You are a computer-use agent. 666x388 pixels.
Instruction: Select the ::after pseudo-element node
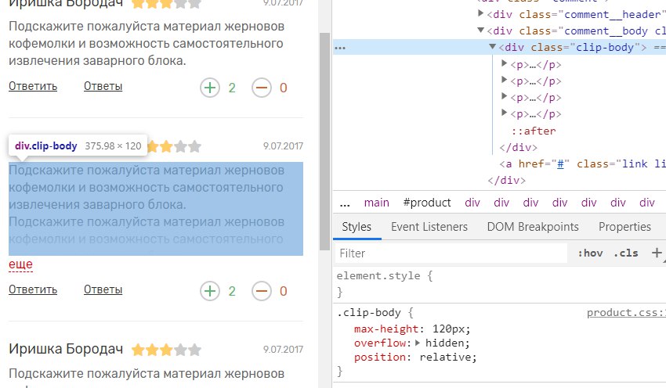click(x=533, y=131)
